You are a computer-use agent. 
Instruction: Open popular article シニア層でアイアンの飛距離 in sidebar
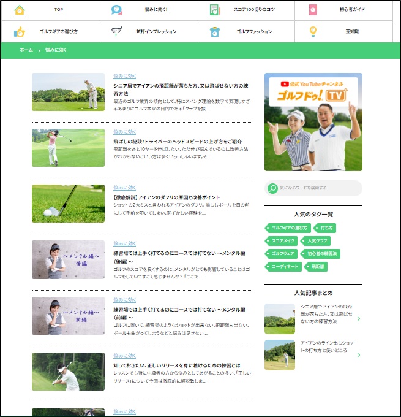tap(326, 314)
